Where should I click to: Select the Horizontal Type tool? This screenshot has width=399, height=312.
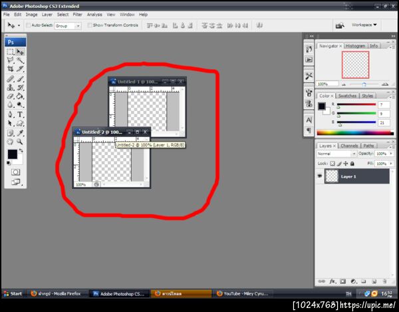pos(20,114)
